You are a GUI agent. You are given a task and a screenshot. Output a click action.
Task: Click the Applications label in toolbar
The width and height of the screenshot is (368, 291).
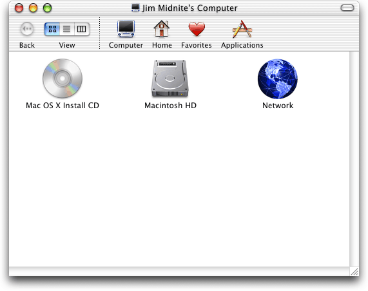[242, 45]
